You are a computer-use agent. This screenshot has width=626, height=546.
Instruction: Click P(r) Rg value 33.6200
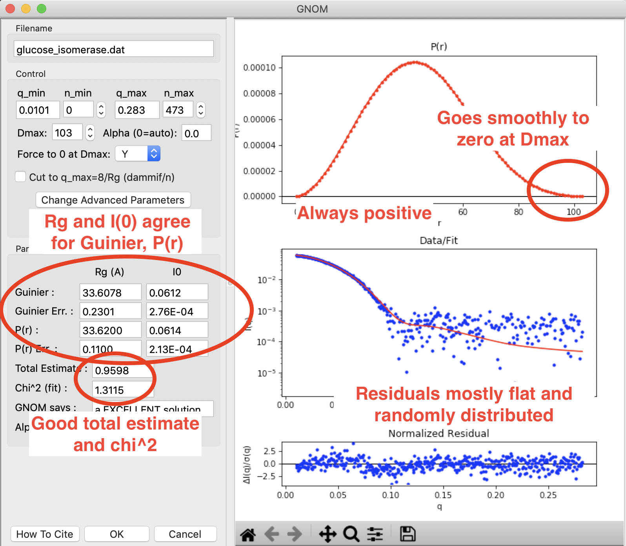(x=111, y=330)
